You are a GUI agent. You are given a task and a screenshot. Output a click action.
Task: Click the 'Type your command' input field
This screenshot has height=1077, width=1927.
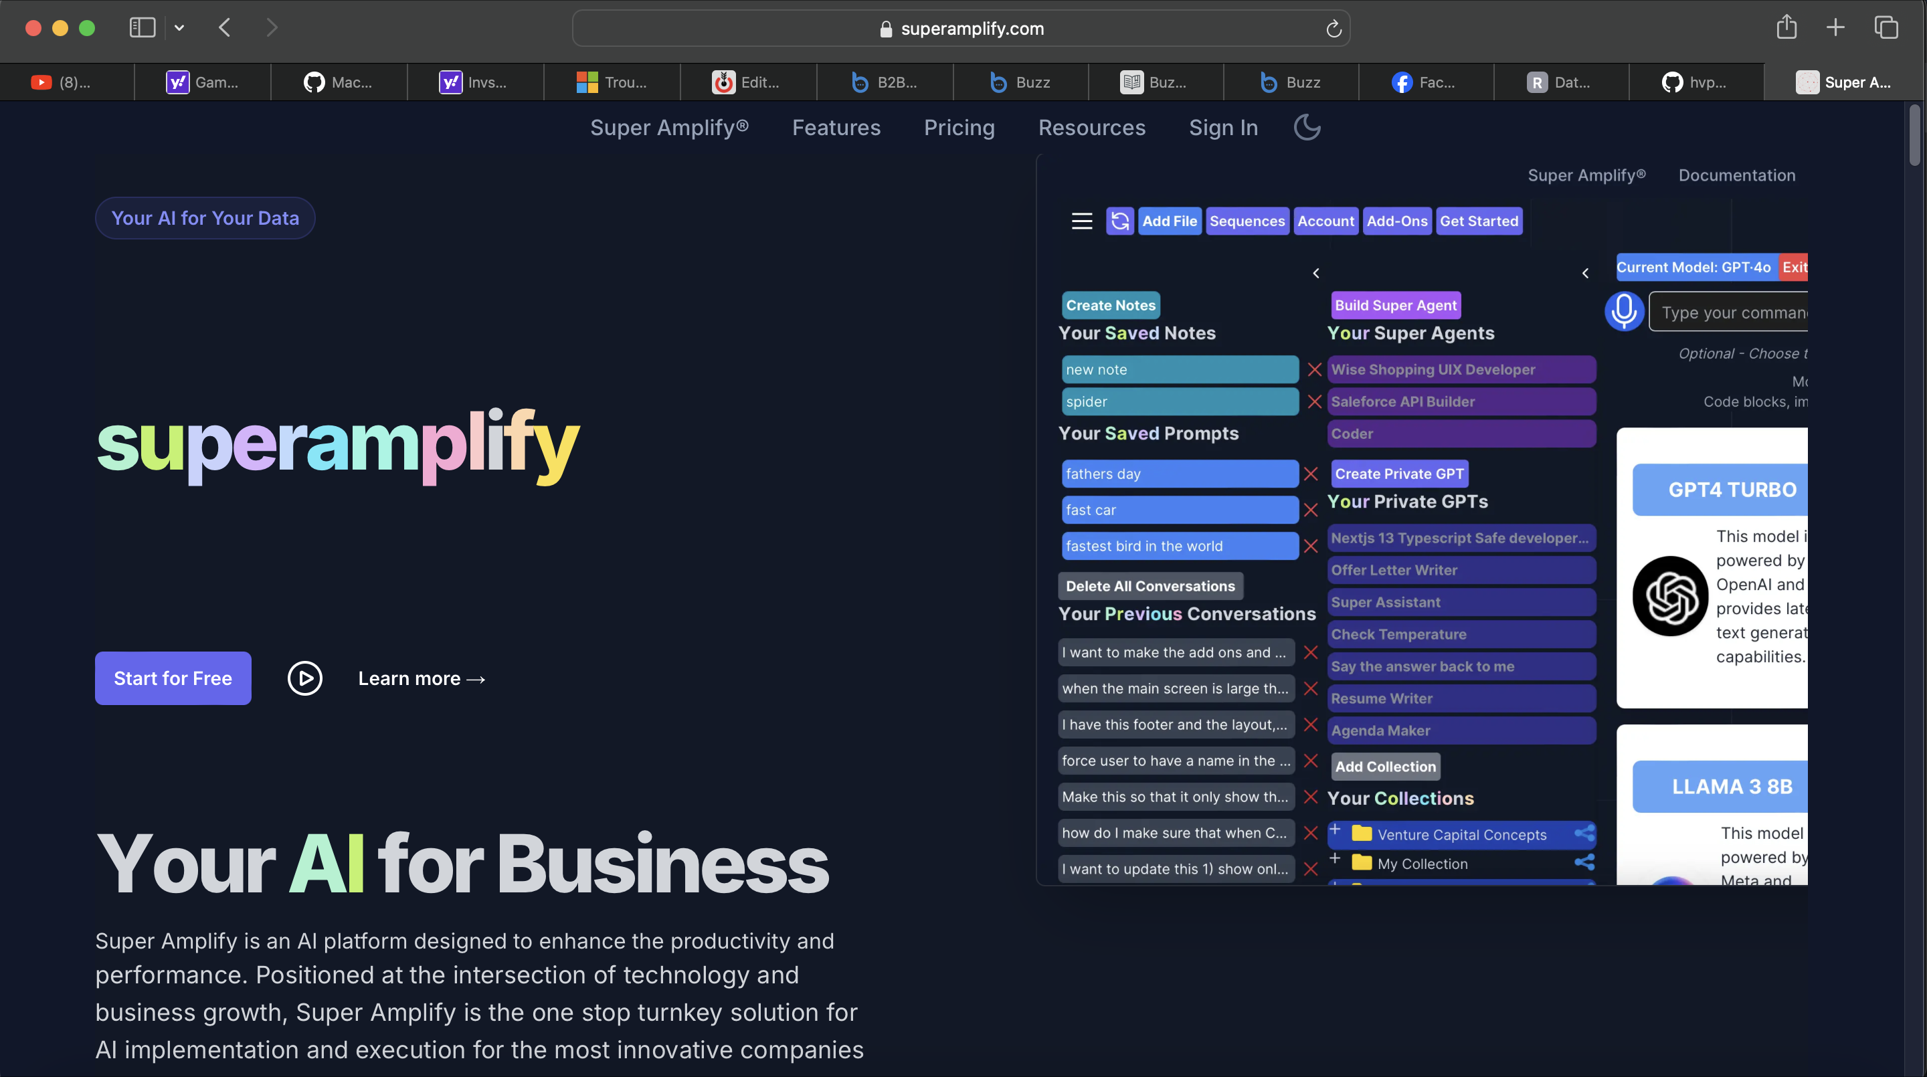tap(1730, 312)
